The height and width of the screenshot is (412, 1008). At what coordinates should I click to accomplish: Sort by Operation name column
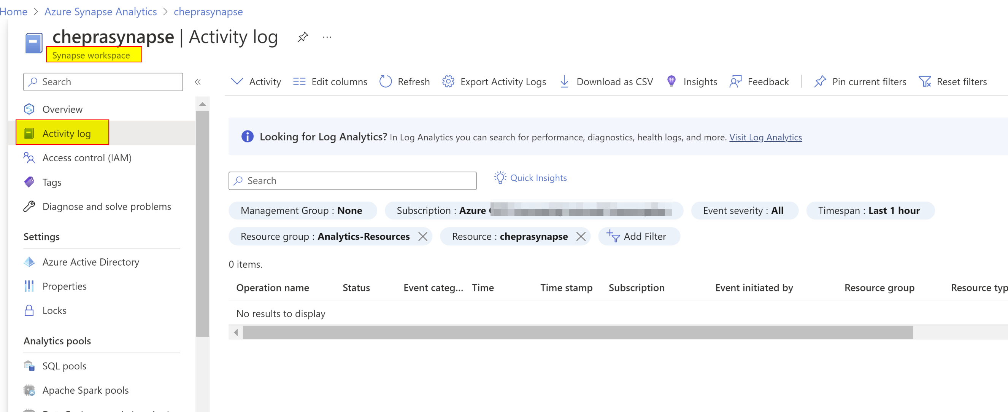(x=272, y=288)
